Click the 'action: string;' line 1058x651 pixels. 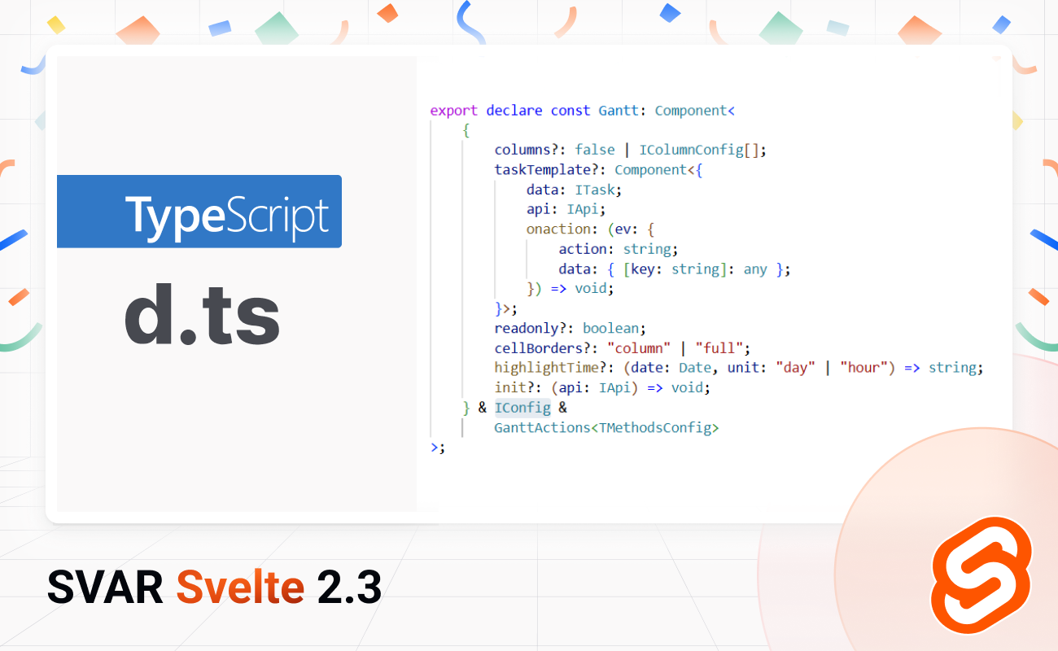pyautogui.click(x=619, y=249)
